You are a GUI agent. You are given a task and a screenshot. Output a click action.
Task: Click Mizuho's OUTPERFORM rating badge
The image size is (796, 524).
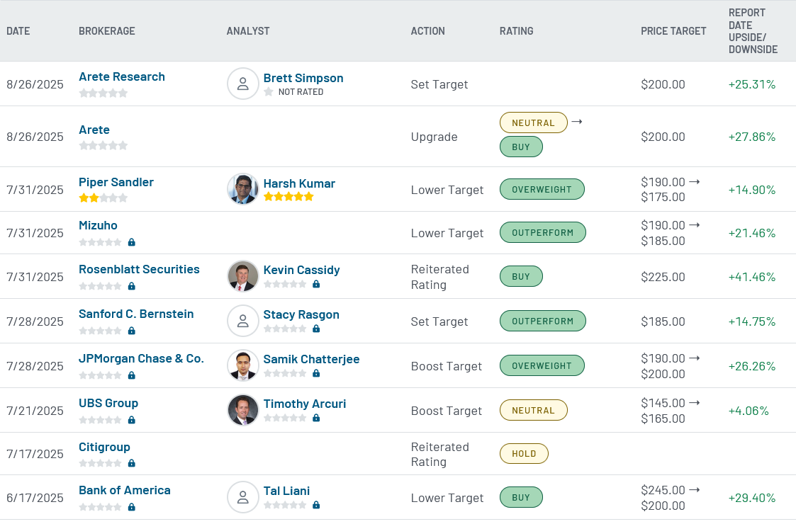543,232
